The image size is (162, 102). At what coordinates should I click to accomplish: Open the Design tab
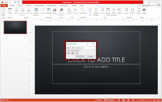(29, 6)
